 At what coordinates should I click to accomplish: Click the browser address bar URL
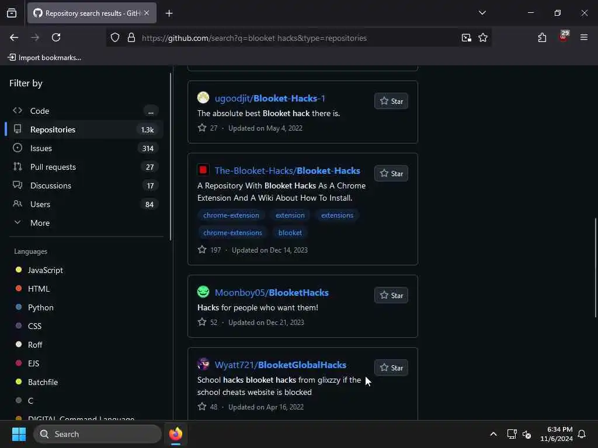(x=255, y=38)
